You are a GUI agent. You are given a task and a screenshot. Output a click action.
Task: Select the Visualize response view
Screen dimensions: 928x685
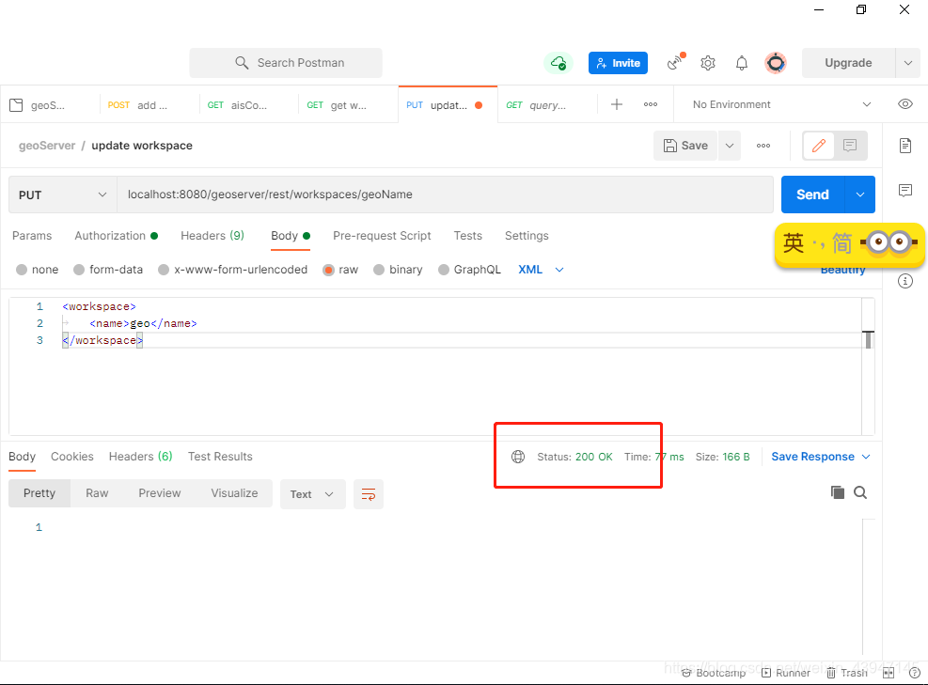click(x=234, y=493)
